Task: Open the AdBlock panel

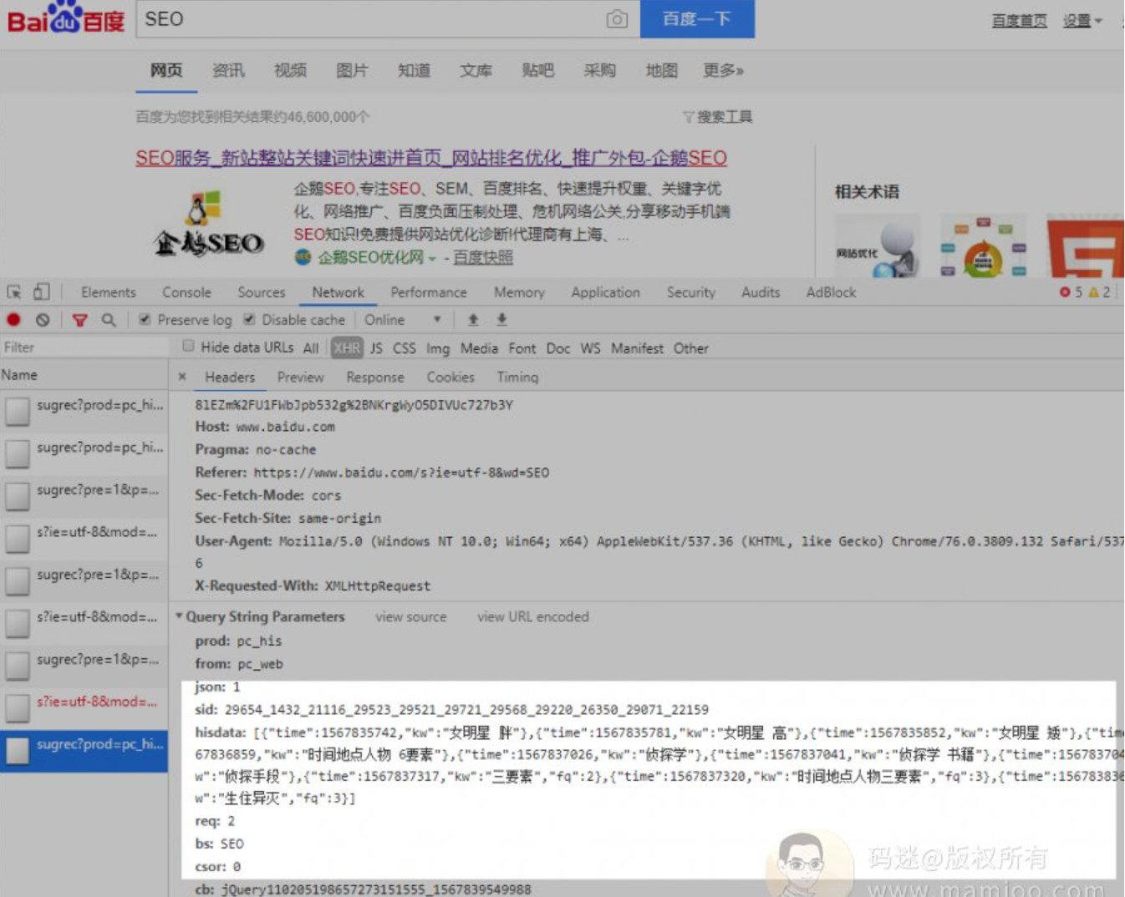Action: [831, 292]
